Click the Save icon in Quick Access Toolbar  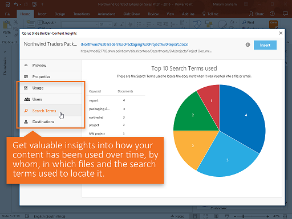7,4
